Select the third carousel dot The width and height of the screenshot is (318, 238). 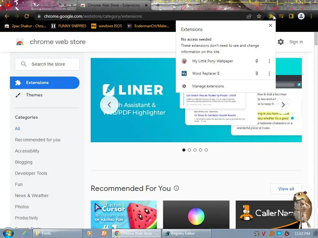tap(195, 150)
